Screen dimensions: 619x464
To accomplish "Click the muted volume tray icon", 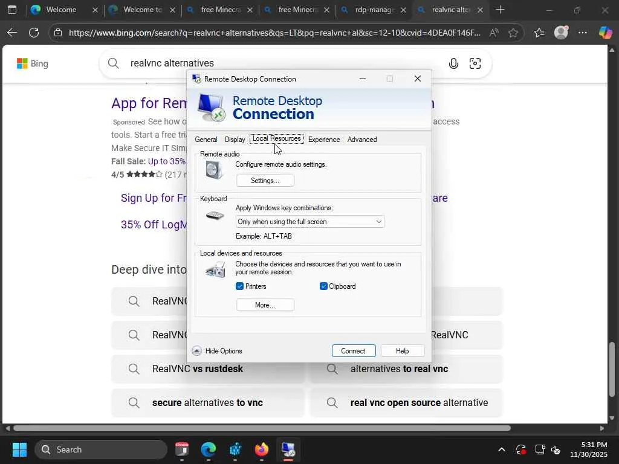I will 556,449.
